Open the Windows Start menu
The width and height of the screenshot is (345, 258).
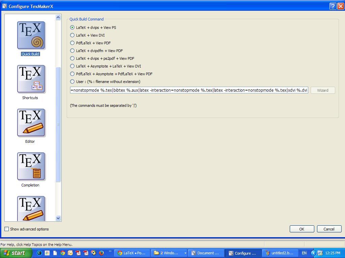(x=16, y=253)
